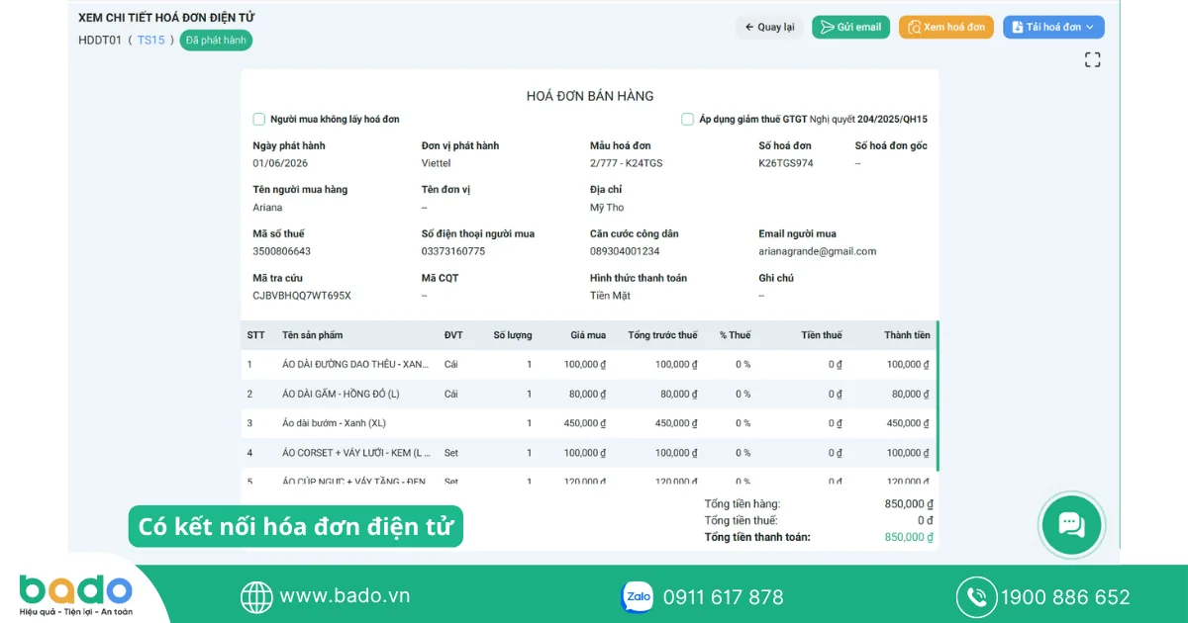Click the phone hotline icon
1188x623 pixels.
(976, 596)
